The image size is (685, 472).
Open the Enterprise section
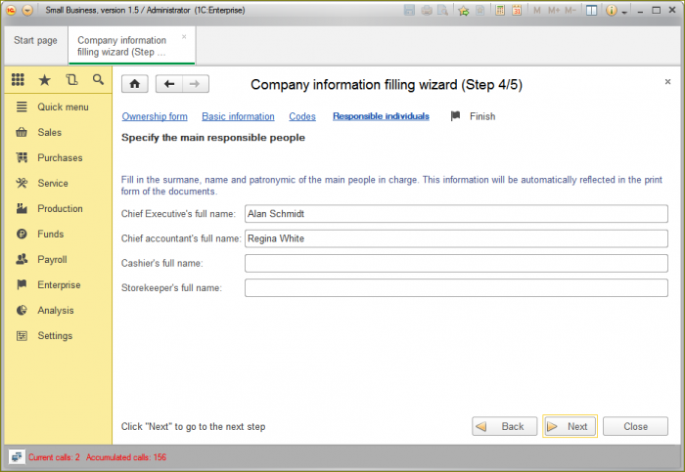click(59, 284)
